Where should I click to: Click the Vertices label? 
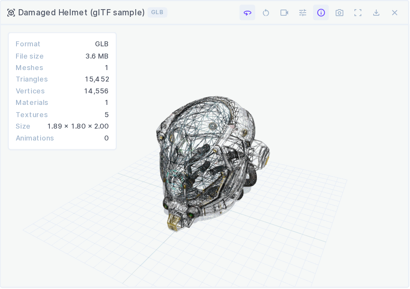point(30,91)
